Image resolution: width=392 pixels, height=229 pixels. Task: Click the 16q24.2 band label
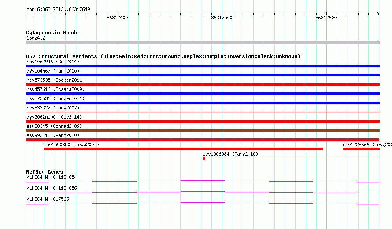[36, 38]
